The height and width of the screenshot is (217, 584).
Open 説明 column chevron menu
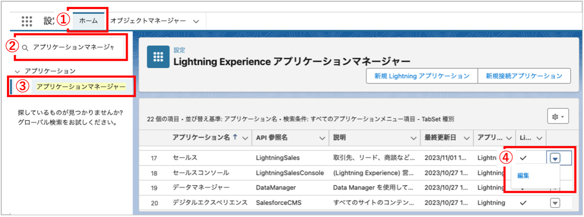[x=413, y=138]
